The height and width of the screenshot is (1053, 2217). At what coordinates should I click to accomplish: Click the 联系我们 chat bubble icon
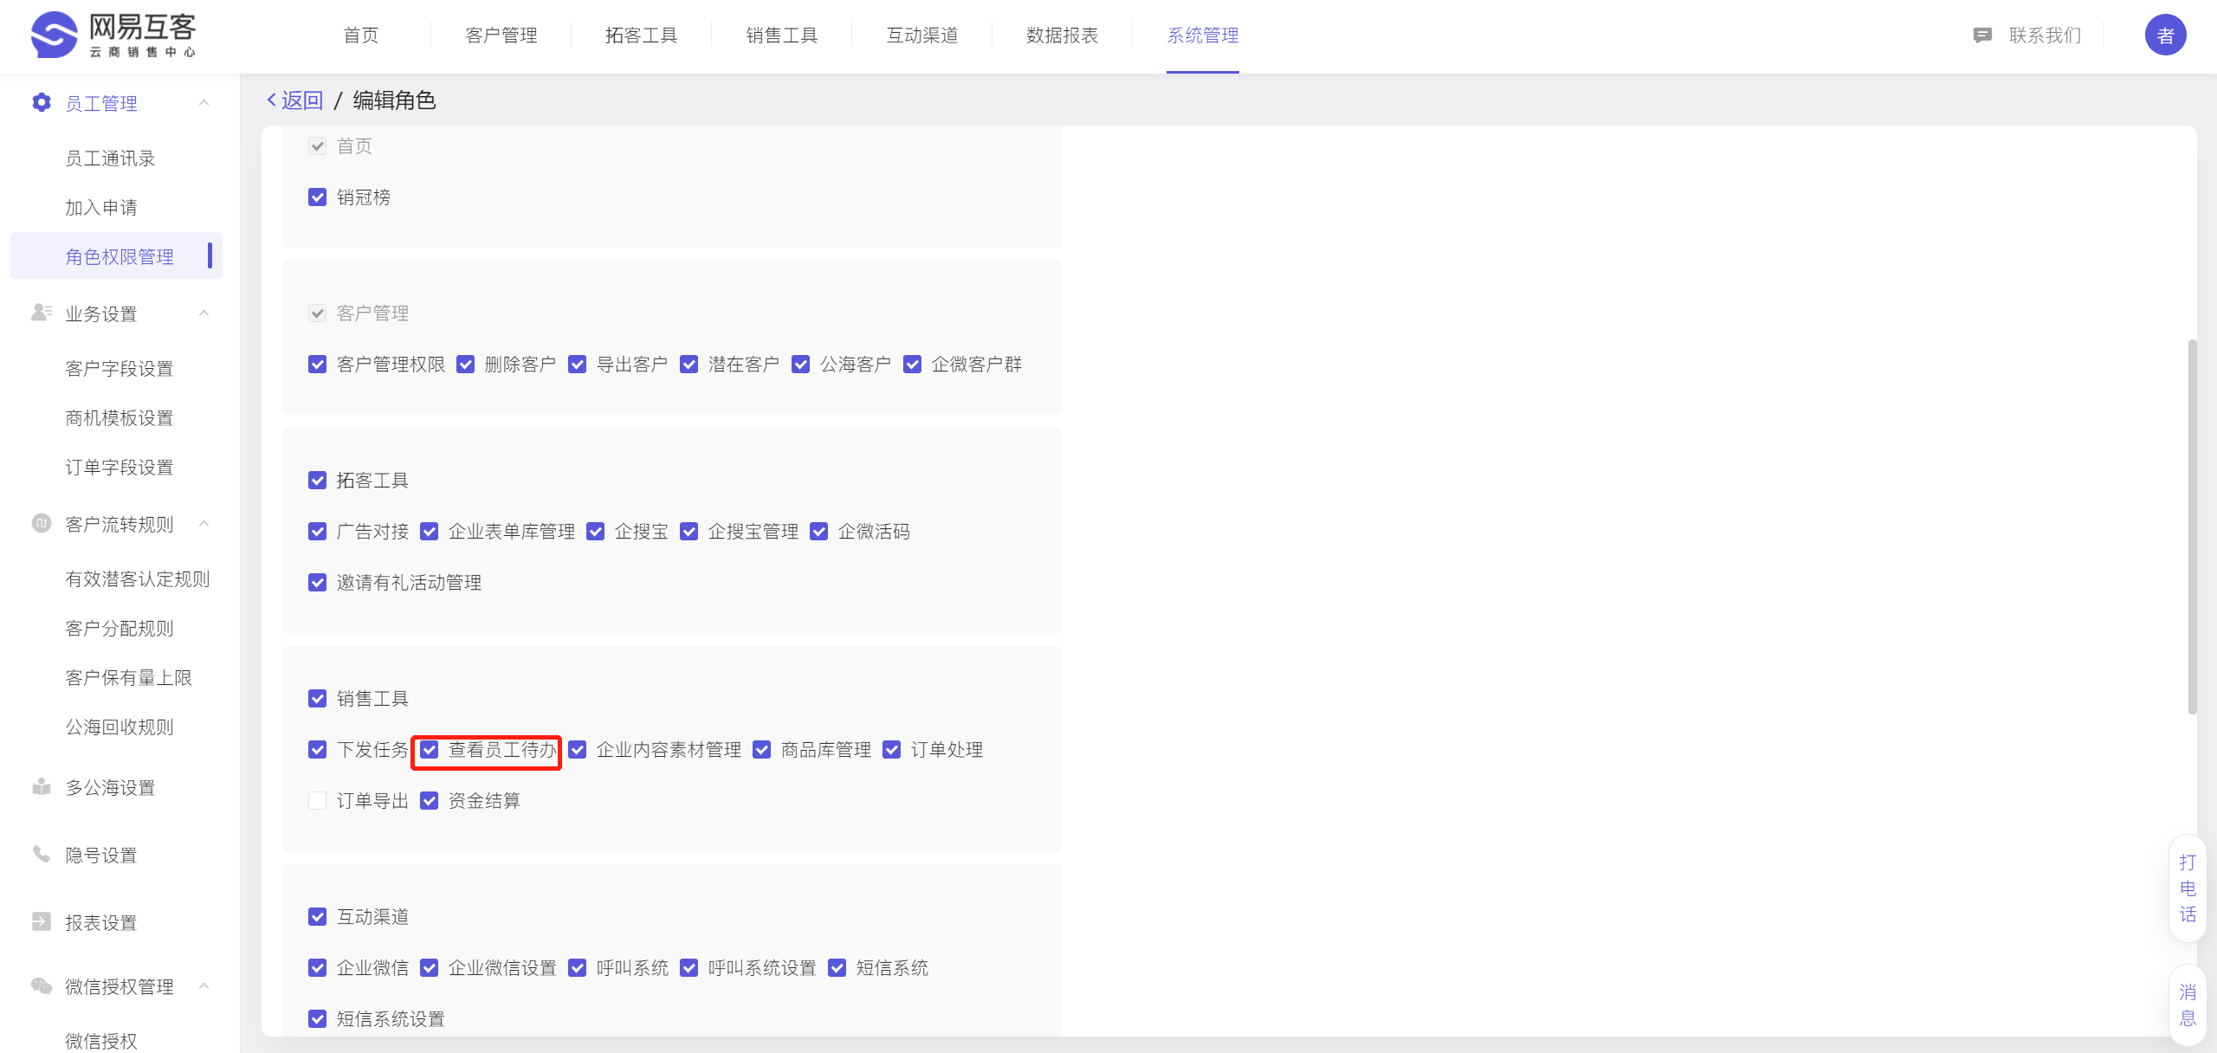(1982, 36)
